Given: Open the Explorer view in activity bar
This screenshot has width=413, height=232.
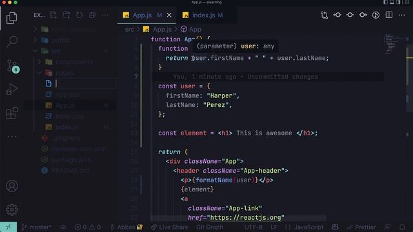Looking at the screenshot, I should tap(12, 18).
